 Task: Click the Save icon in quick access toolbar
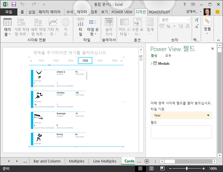coord(14,4)
